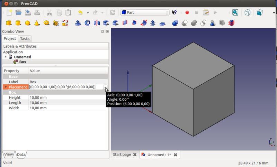This screenshot has width=277, height=167.
Task: Select Box in the model tree
Action: pyautogui.click(x=23, y=62)
